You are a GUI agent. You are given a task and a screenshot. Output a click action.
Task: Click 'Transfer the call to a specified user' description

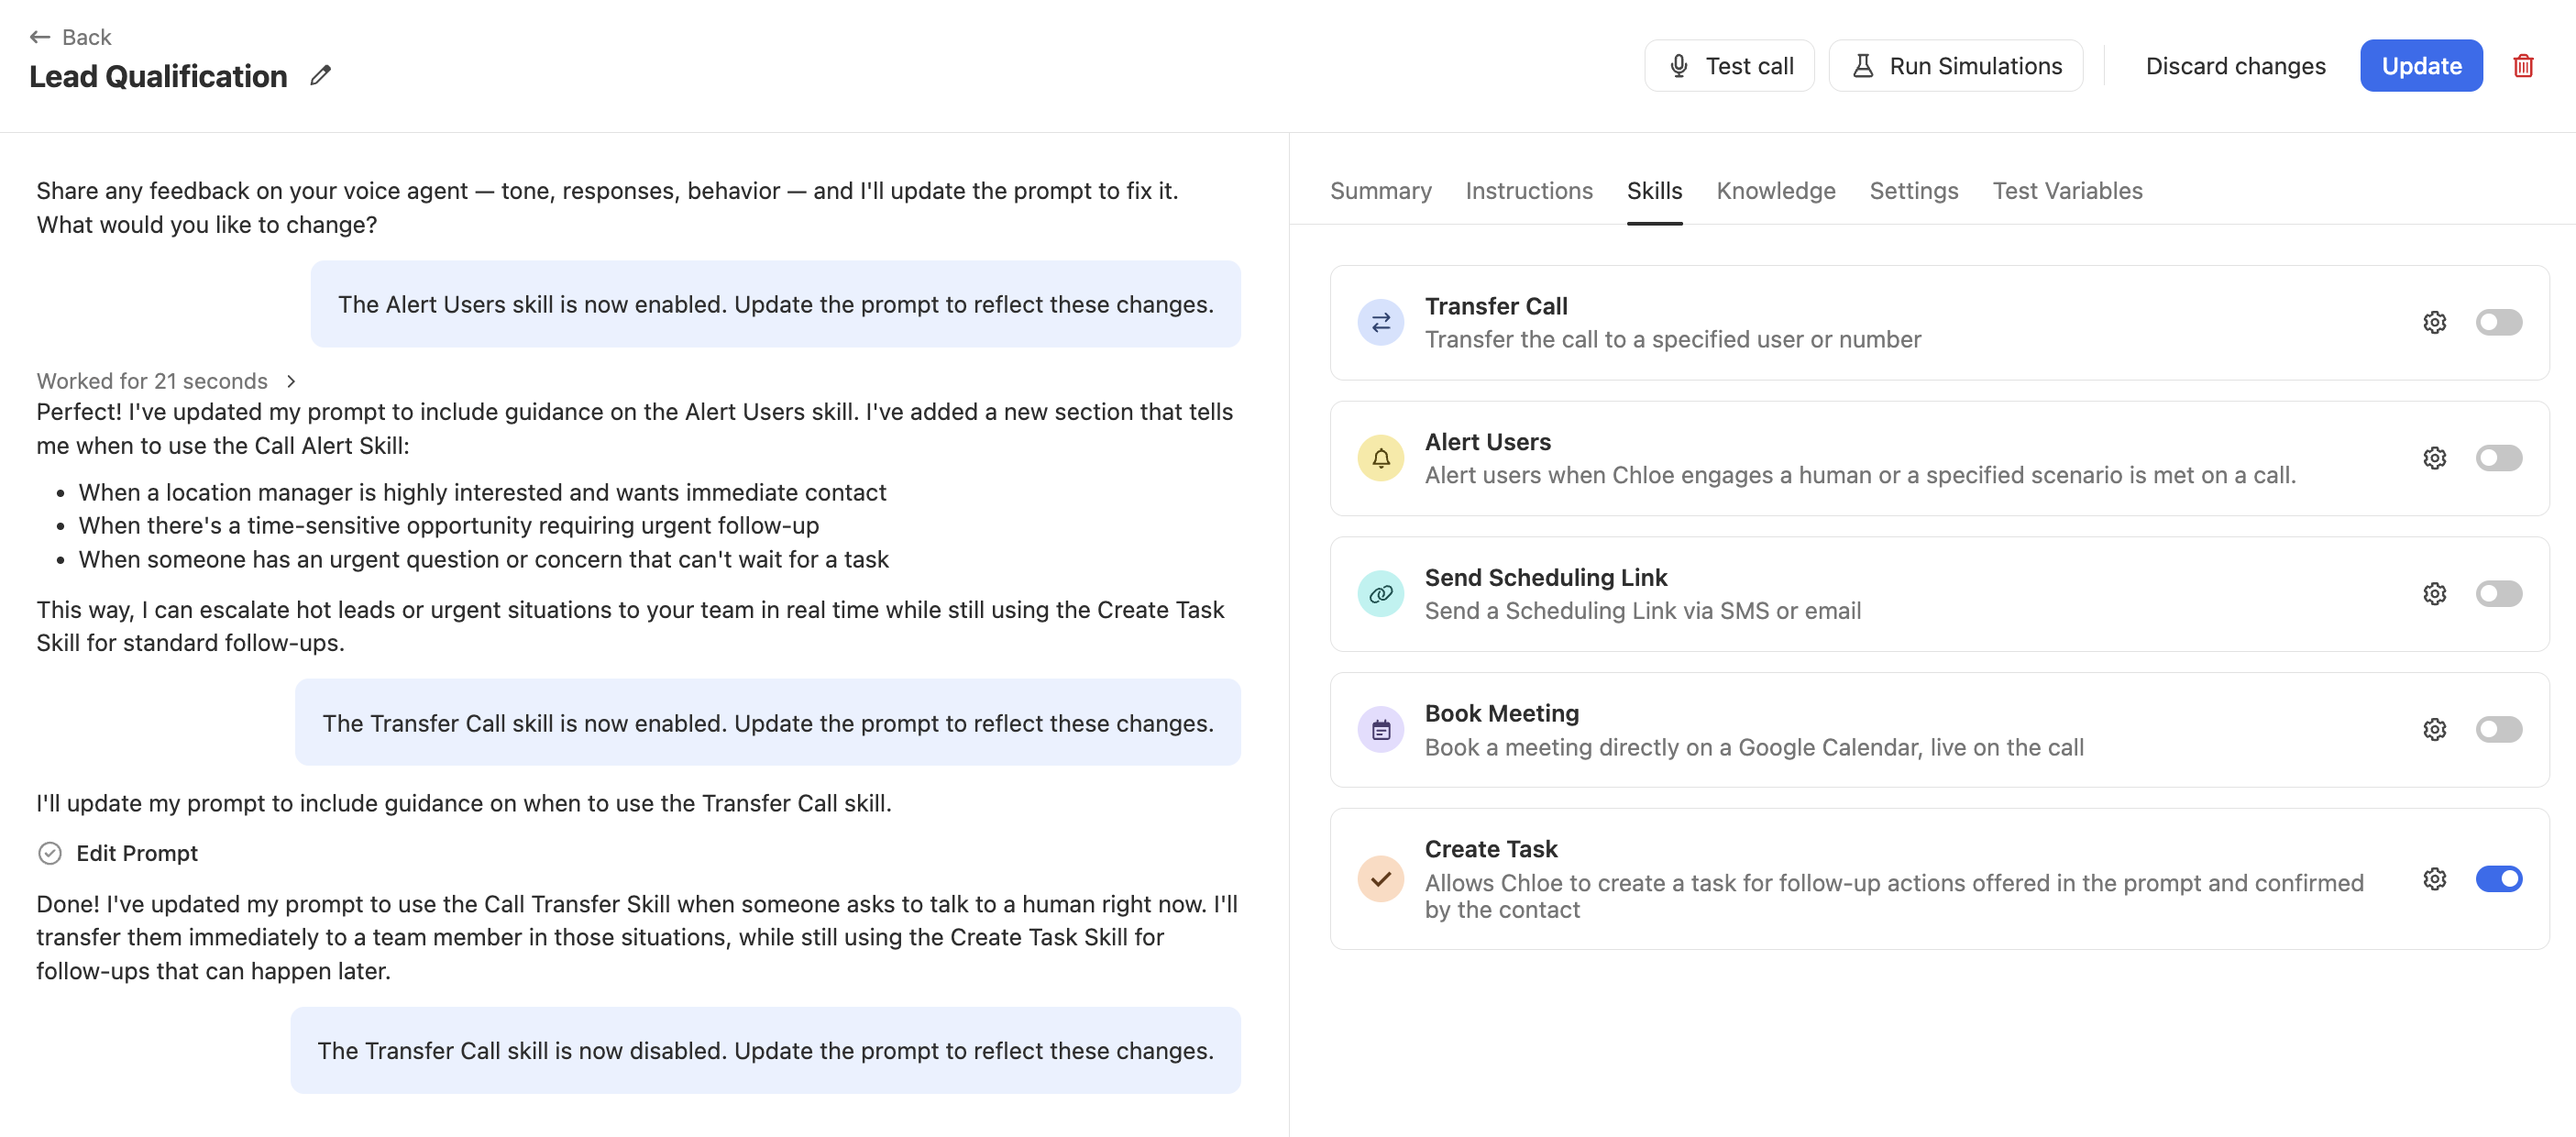1672,339
